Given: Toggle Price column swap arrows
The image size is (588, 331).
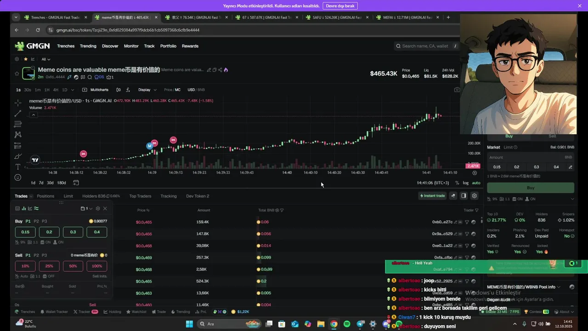Looking at the screenshot, I should pyautogui.click(x=148, y=210).
